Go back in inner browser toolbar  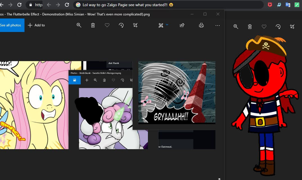pyautogui.click(x=49, y=5)
